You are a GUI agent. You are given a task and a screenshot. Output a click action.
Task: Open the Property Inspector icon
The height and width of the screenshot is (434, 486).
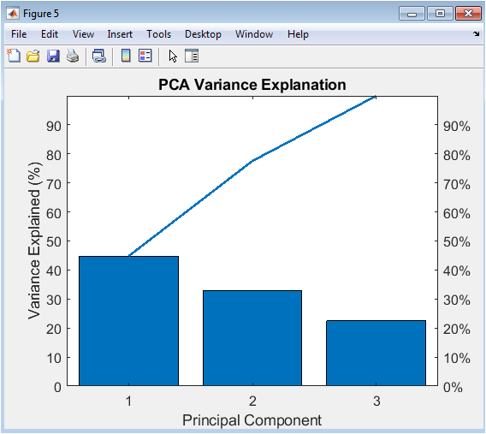192,56
